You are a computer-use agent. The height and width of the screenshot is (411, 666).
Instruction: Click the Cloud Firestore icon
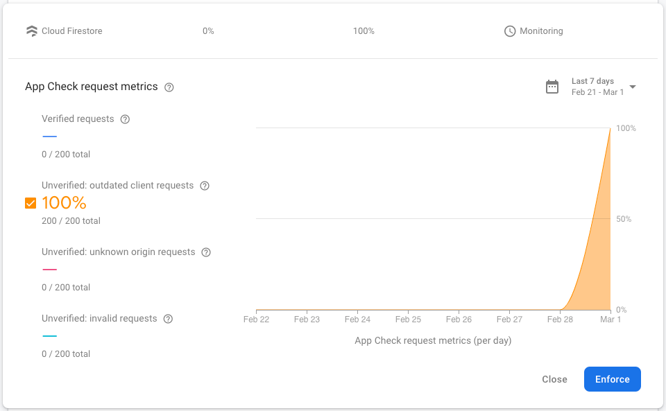pyautogui.click(x=31, y=30)
